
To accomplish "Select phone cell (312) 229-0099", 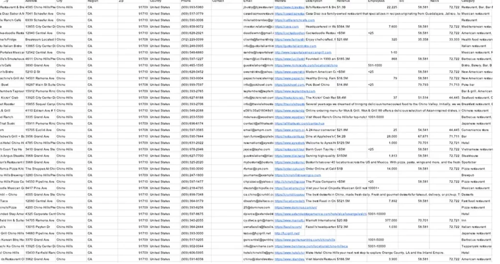I will [192, 39].
